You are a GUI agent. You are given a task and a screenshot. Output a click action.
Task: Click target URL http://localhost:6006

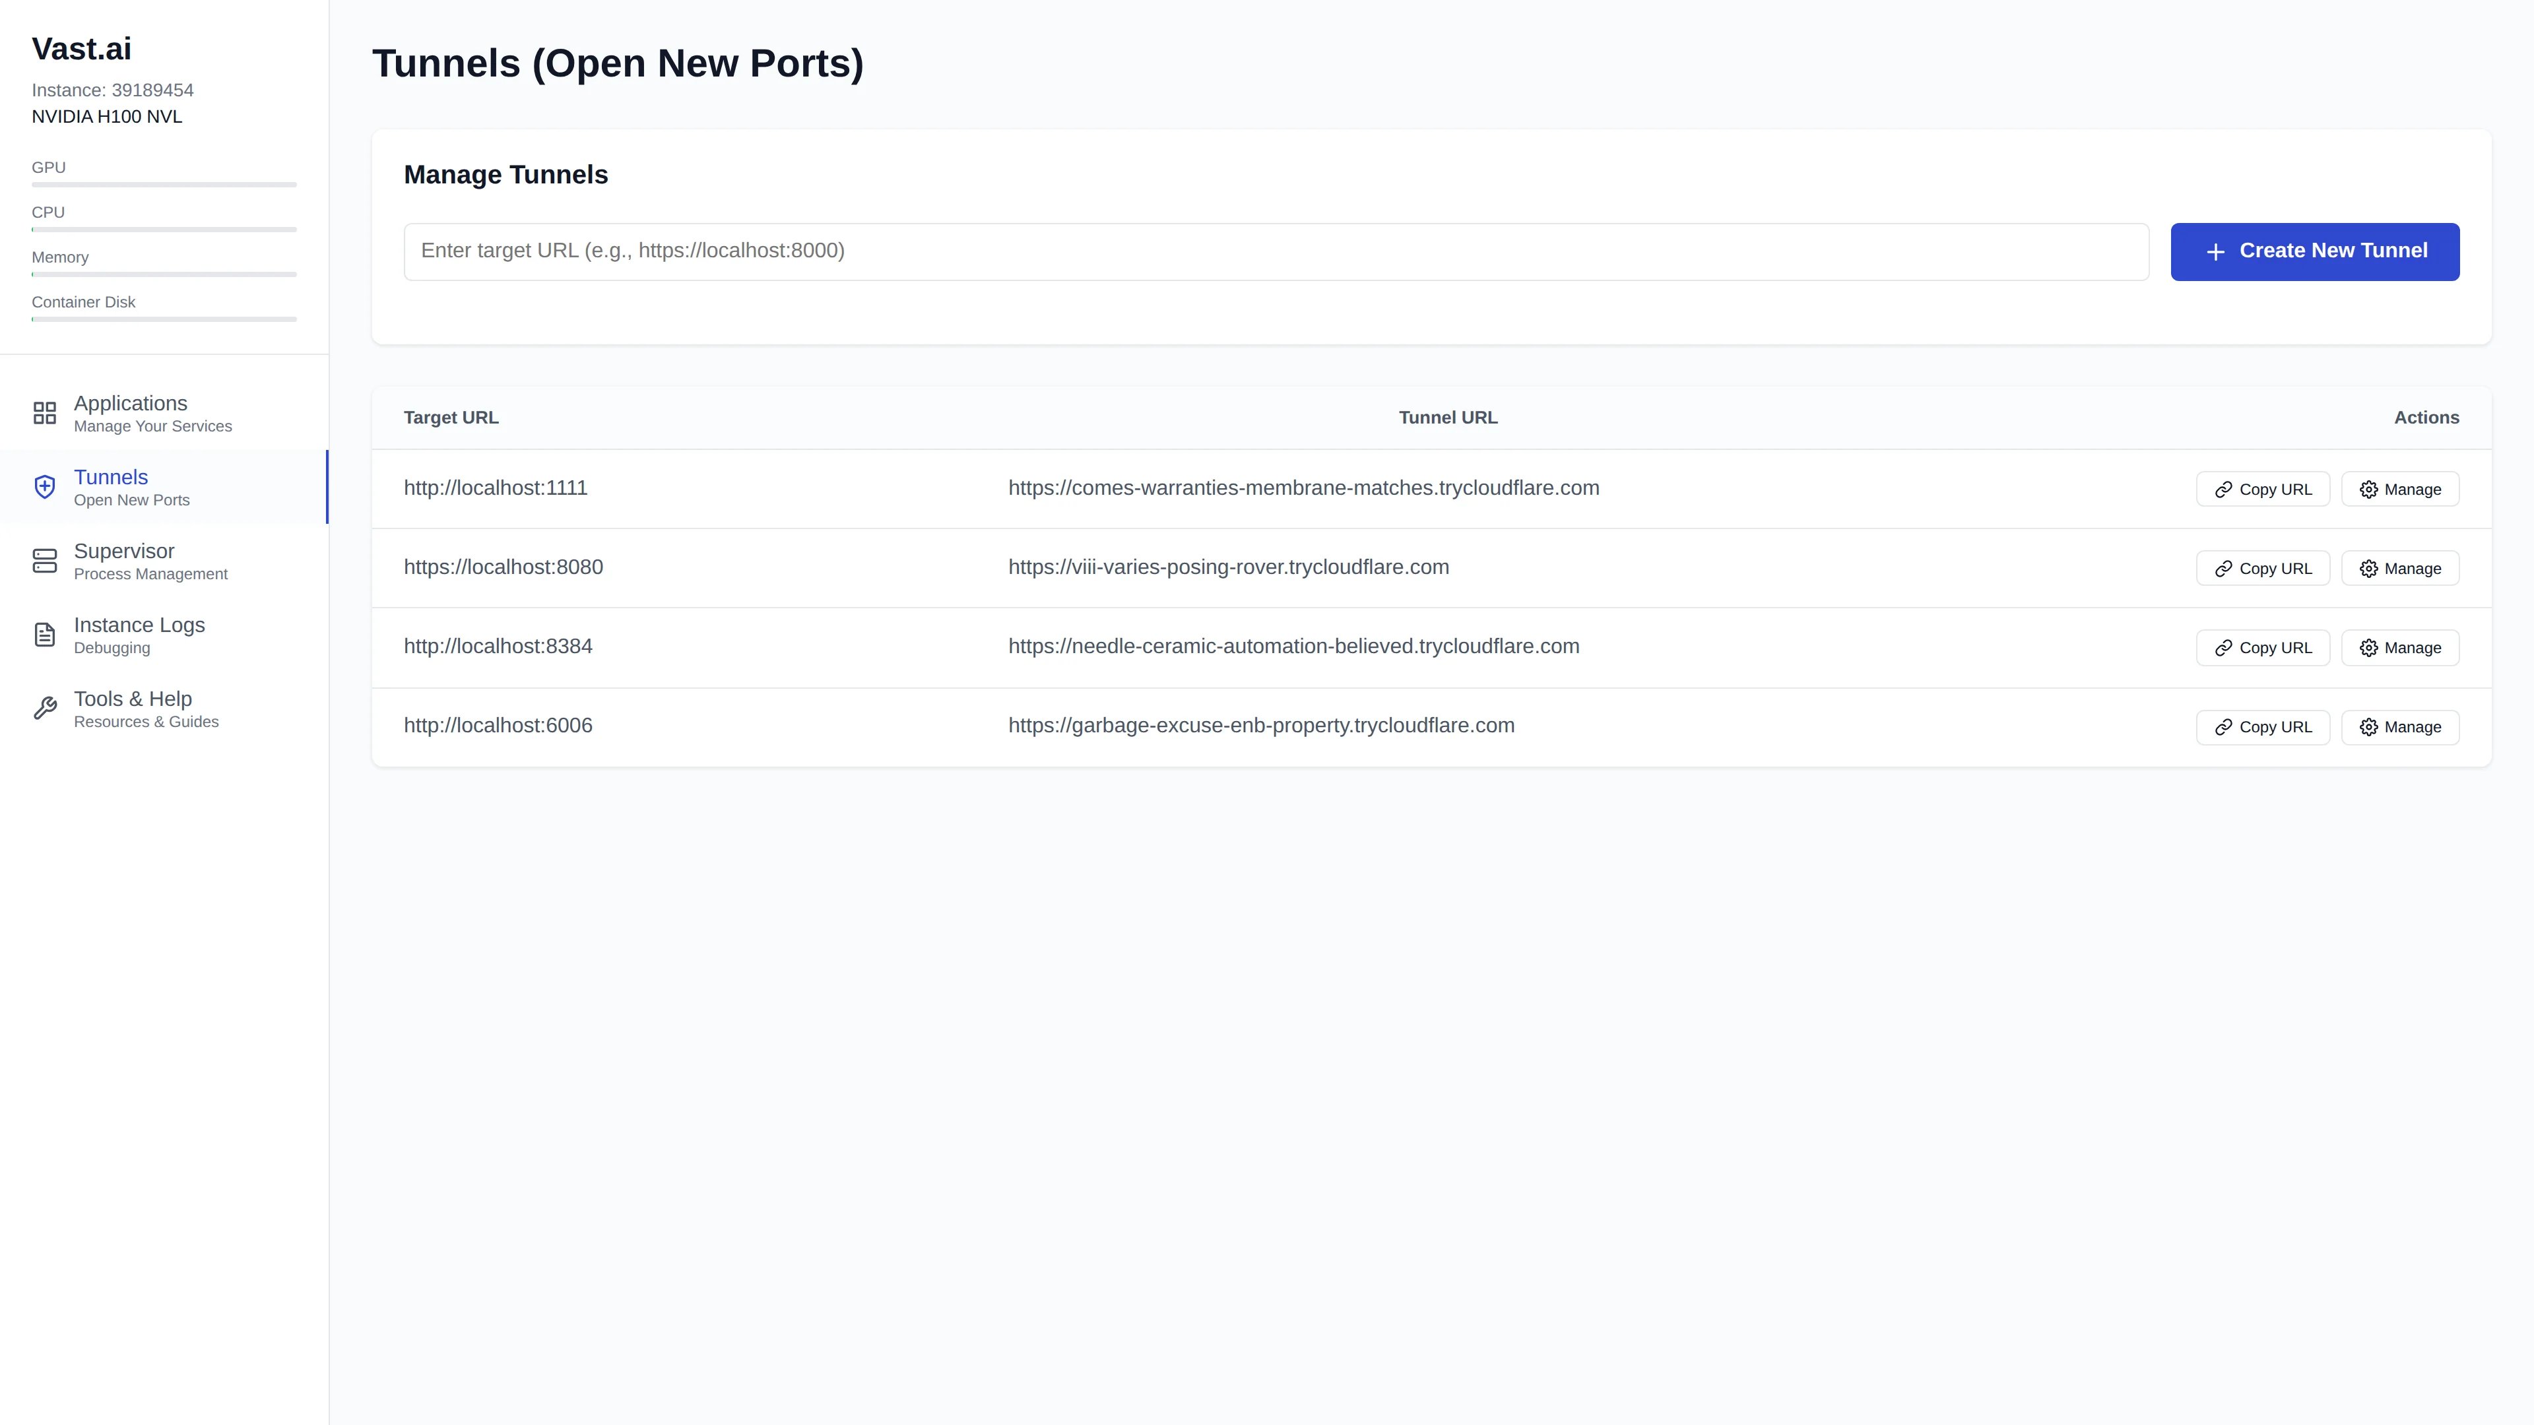pos(498,726)
